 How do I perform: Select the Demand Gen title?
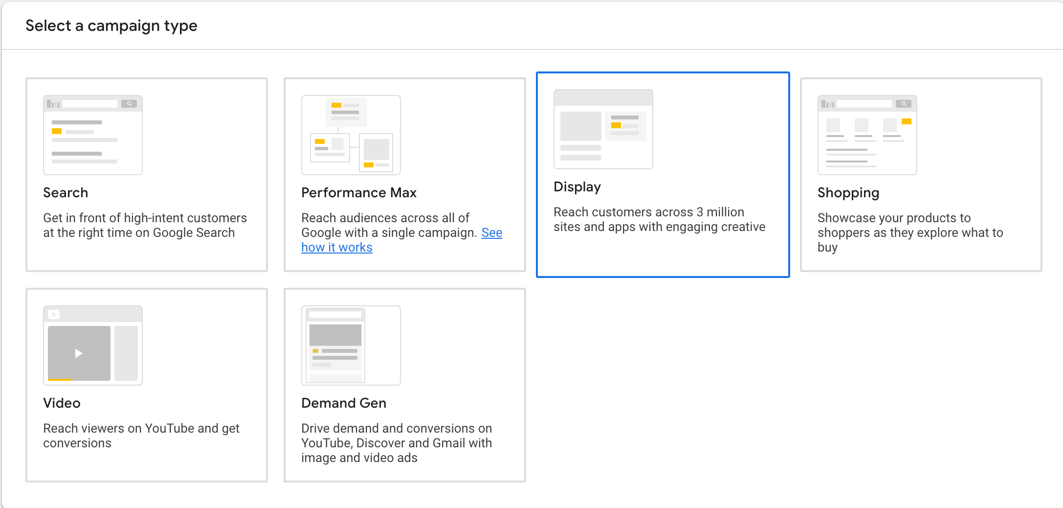(x=344, y=403)
